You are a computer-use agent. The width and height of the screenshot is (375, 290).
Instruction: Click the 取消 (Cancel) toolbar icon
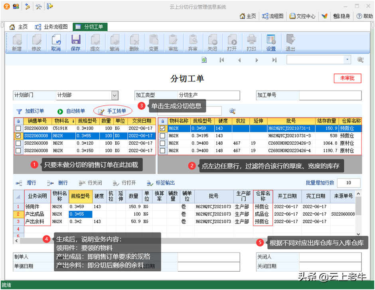click(x=56, y=43)
